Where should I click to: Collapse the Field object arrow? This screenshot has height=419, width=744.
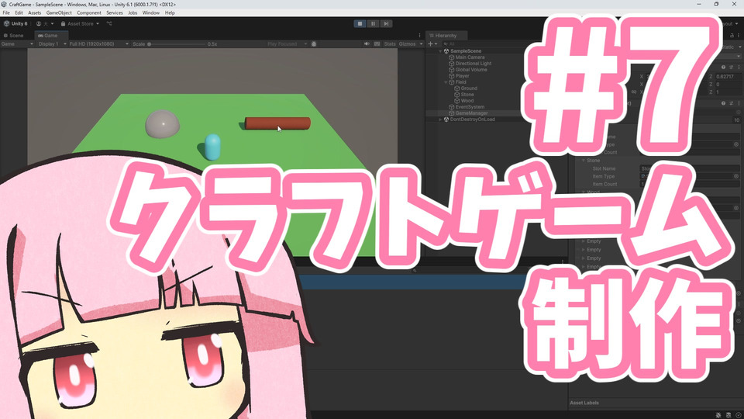tap(446, 82)
